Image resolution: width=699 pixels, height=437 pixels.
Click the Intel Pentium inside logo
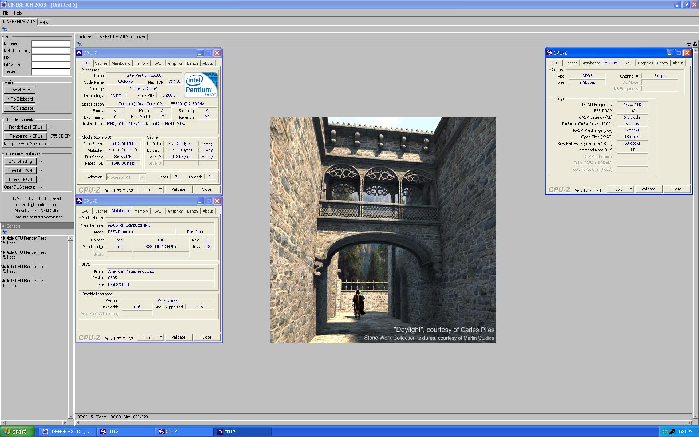pyautogui.click(x=201, y=85)
